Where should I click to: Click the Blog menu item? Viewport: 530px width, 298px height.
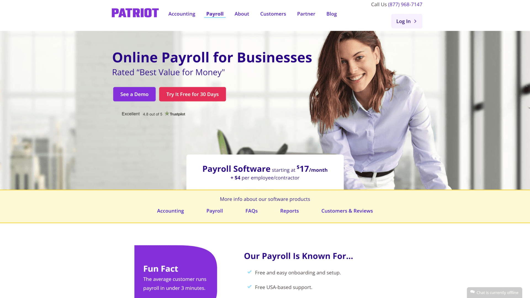pos(332,14)
